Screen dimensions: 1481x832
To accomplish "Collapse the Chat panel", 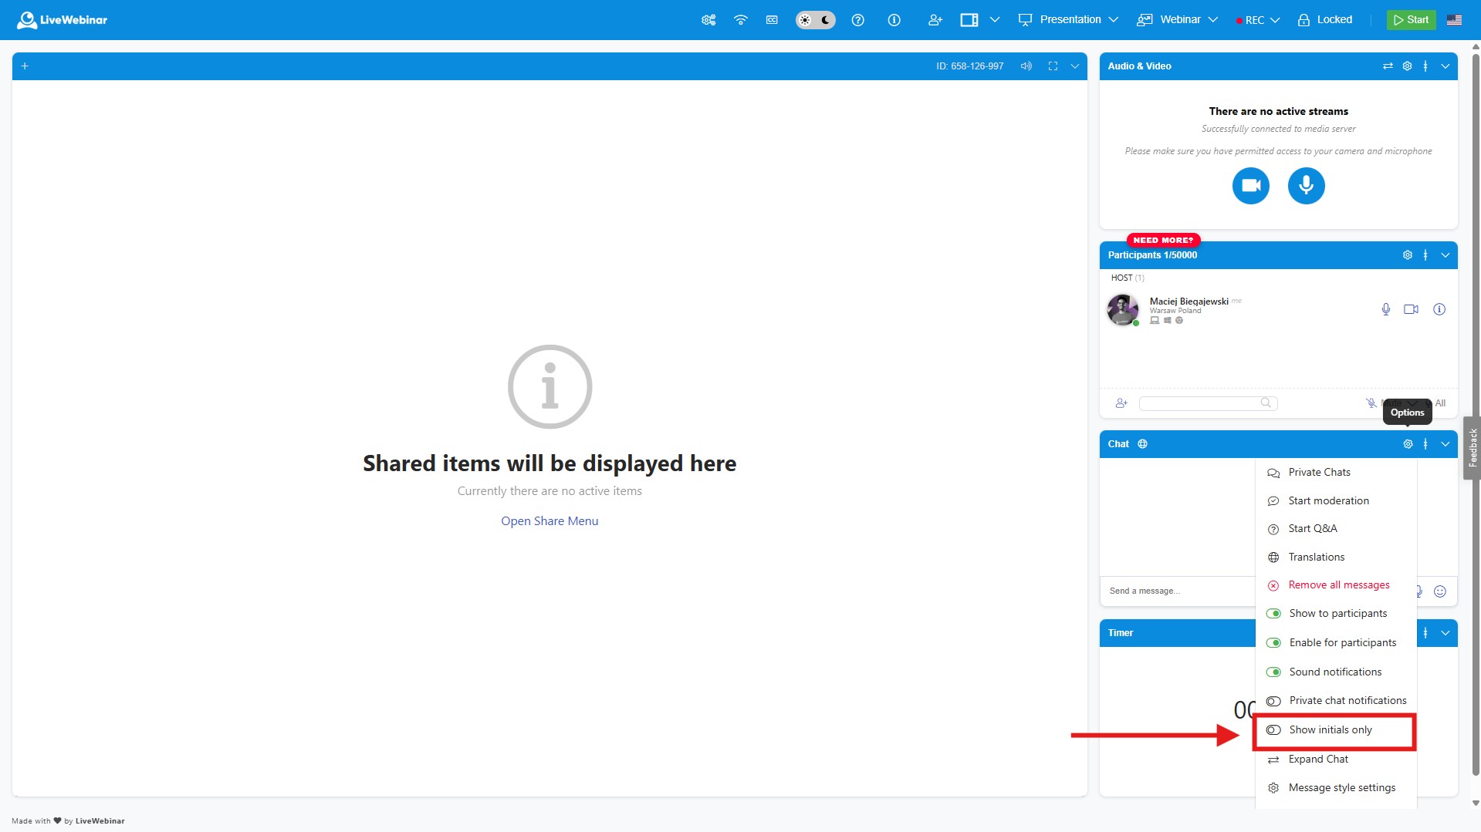I will click(x=1445, y=444).
